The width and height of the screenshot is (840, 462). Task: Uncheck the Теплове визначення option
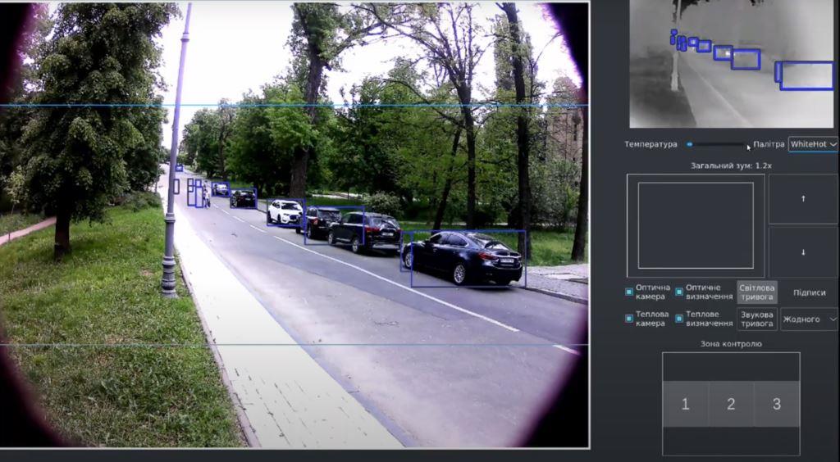pos(679,318)
